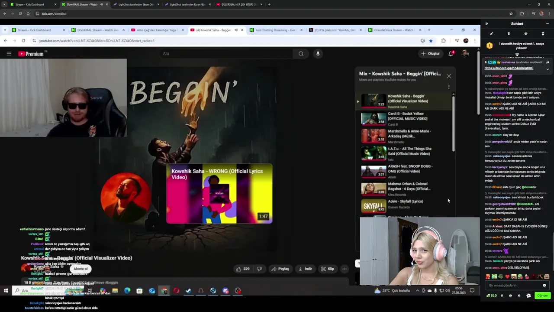Expand the pinned Discord message chevron
The width and height of the screenshot is (554, 312).
tap(548, 69)
